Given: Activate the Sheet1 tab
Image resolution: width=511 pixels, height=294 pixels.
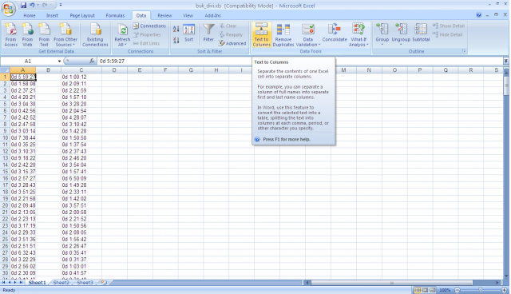Looking at the screenshot, I should (x=37, y=283).
